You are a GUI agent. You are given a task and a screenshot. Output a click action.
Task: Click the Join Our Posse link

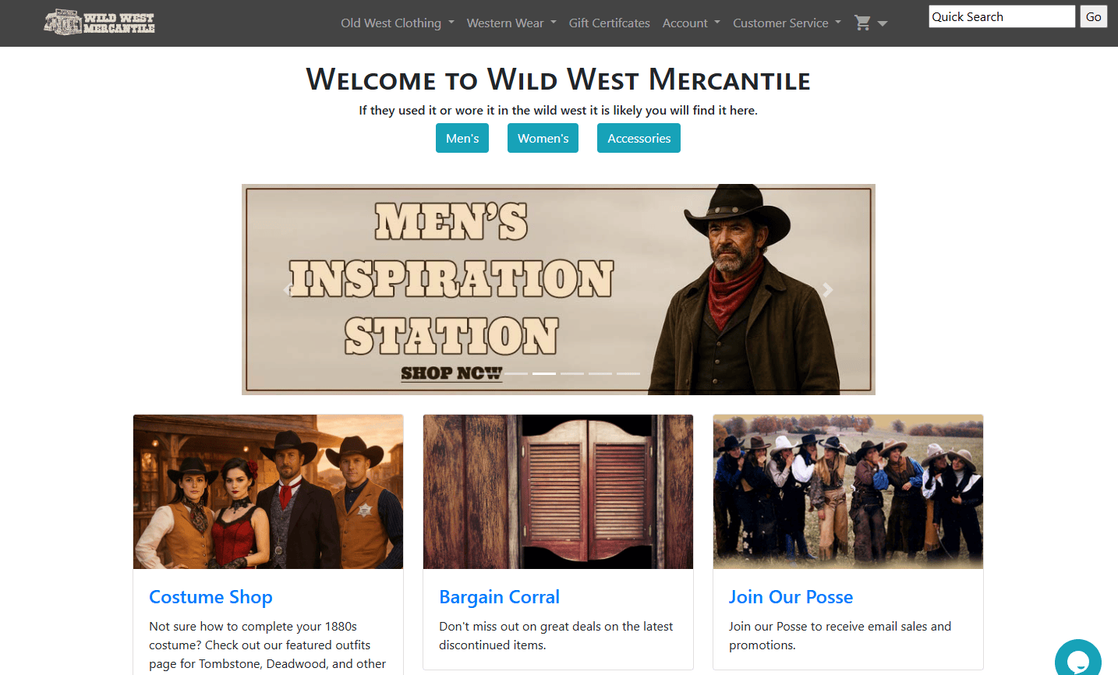790,596
